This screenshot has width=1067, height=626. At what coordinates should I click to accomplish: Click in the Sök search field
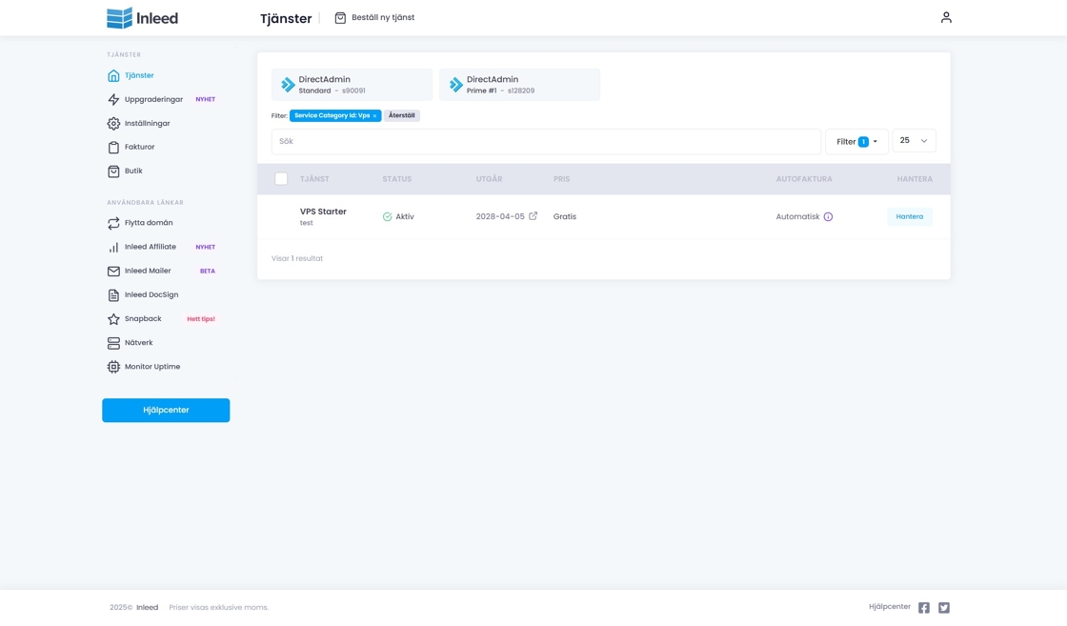click(x=545, y=142)
